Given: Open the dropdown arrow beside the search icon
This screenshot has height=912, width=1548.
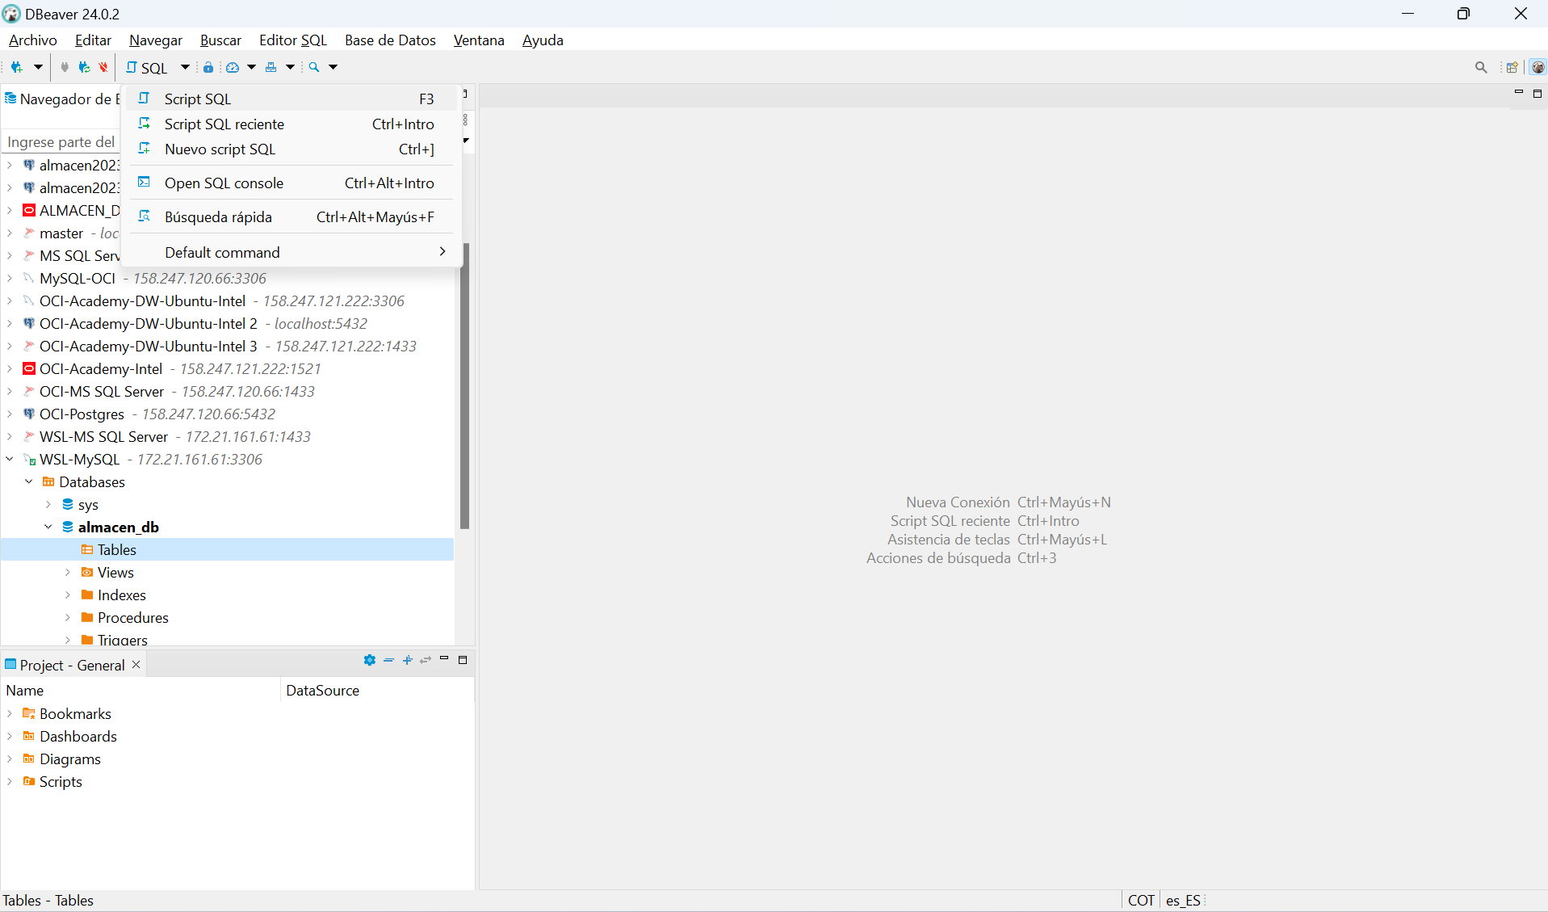Looking at the screenshot, I should point(333,67).
